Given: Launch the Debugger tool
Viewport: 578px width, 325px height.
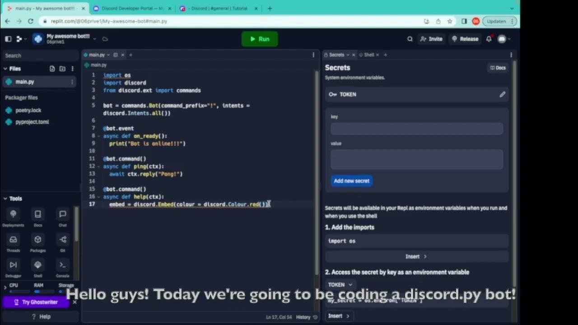Looking at the screenshot, I should click(13, 268).
